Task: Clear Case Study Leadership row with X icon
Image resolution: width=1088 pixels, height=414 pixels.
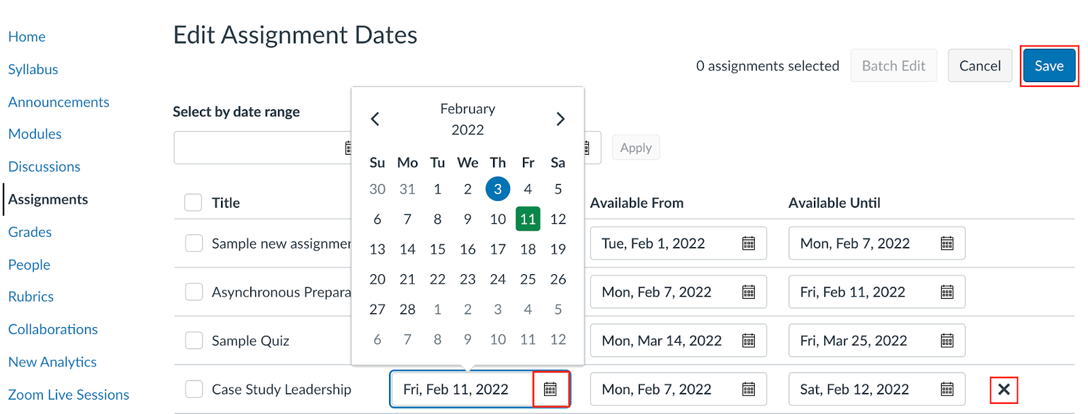Action: 1004,390
